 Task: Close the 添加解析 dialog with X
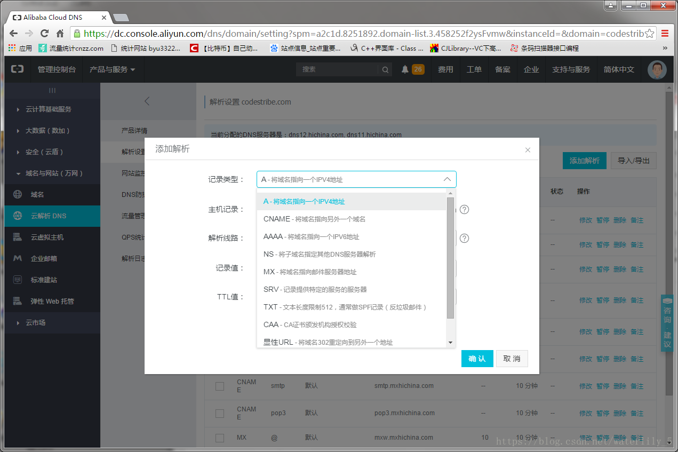(528, 150)
